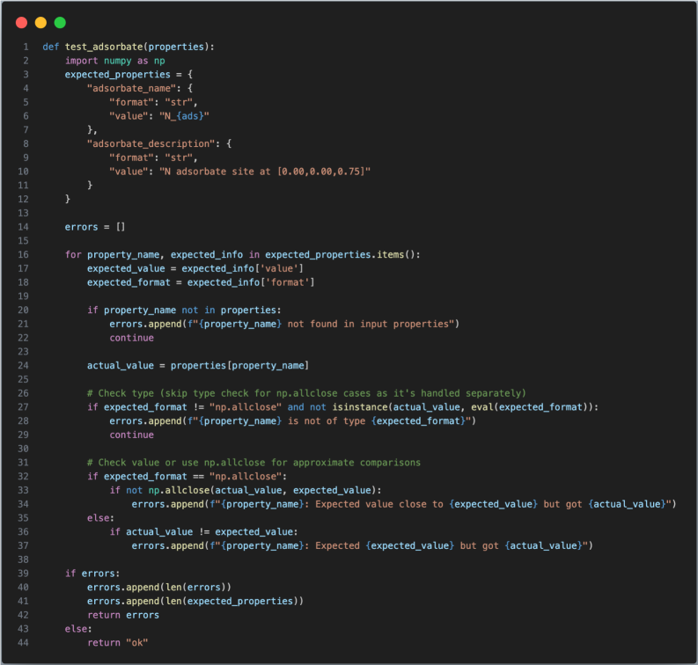Click the green maximize dot
This screenshot has width=698, height=665.
coord(60,23)
